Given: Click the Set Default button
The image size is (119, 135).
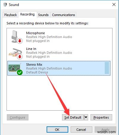Looking at the screenshot, I should pyautogui.click(x=73, y=117).
